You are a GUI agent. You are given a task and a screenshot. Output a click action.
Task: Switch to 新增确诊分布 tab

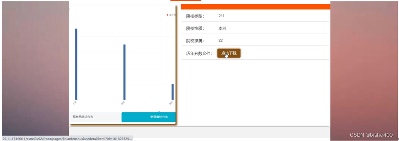click(x=149, y=117)
